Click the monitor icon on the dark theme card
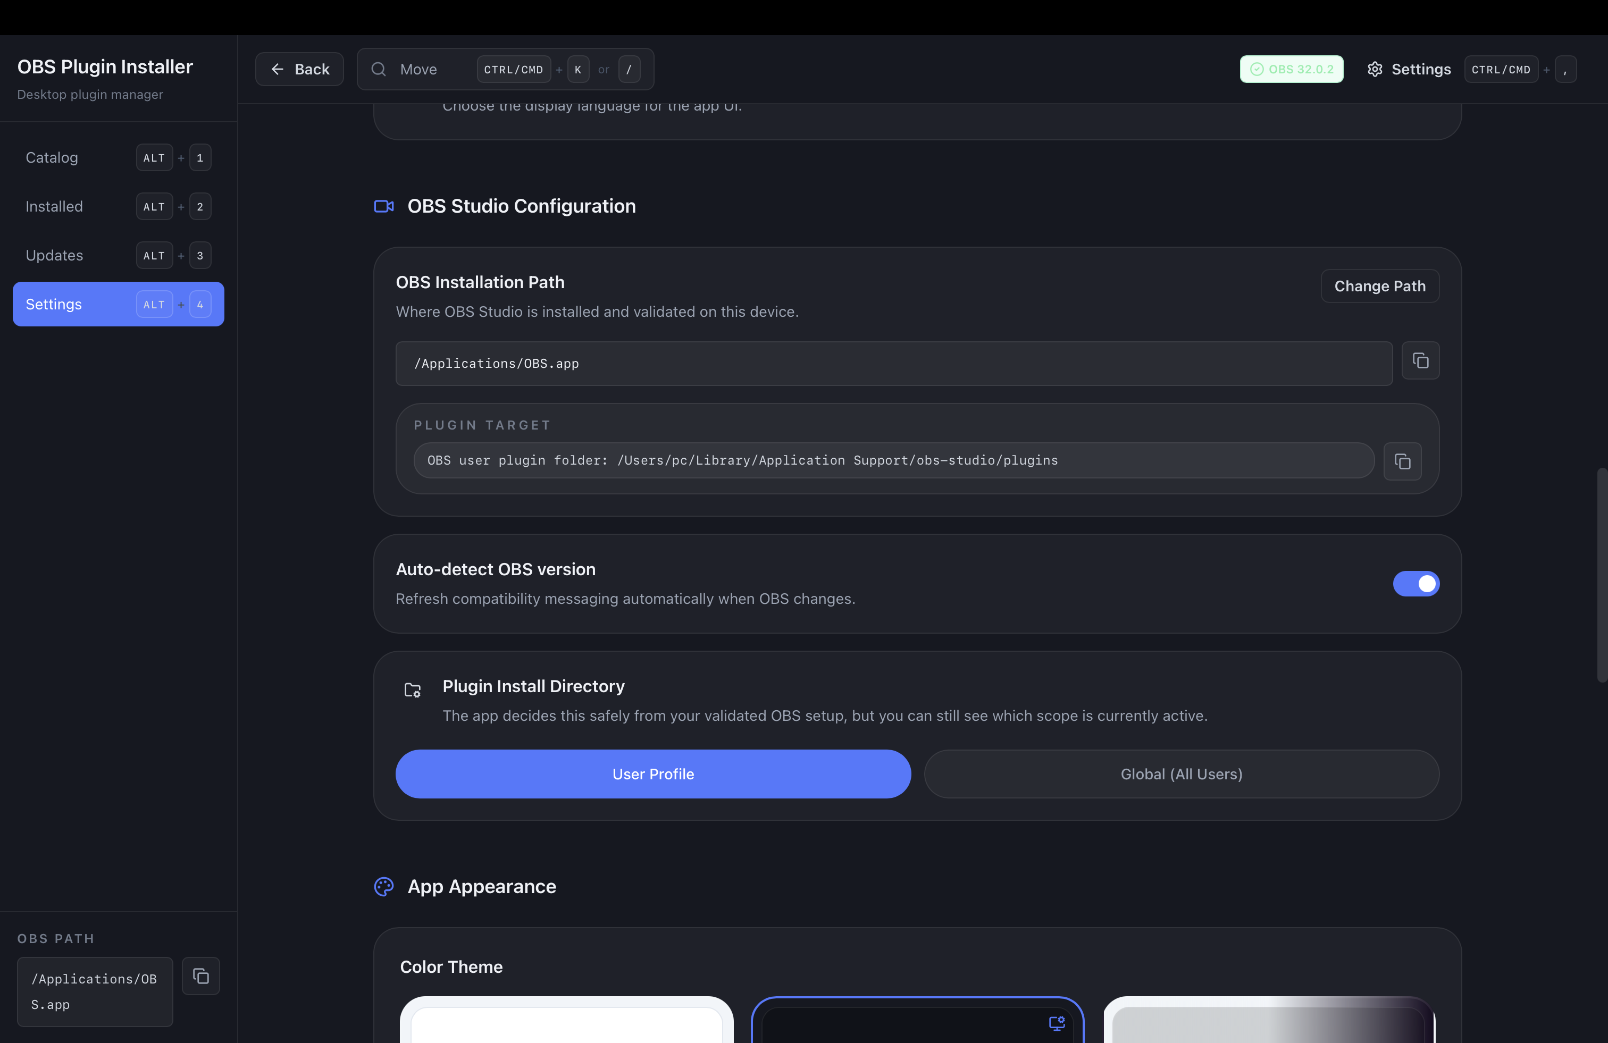The image size is (1608, 1043). pos(1057,1023)
